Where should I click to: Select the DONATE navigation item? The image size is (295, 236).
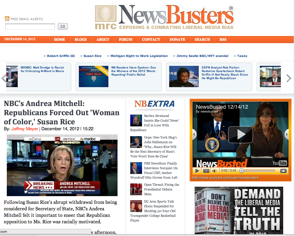pyautogui.click(x=177, y=40)
